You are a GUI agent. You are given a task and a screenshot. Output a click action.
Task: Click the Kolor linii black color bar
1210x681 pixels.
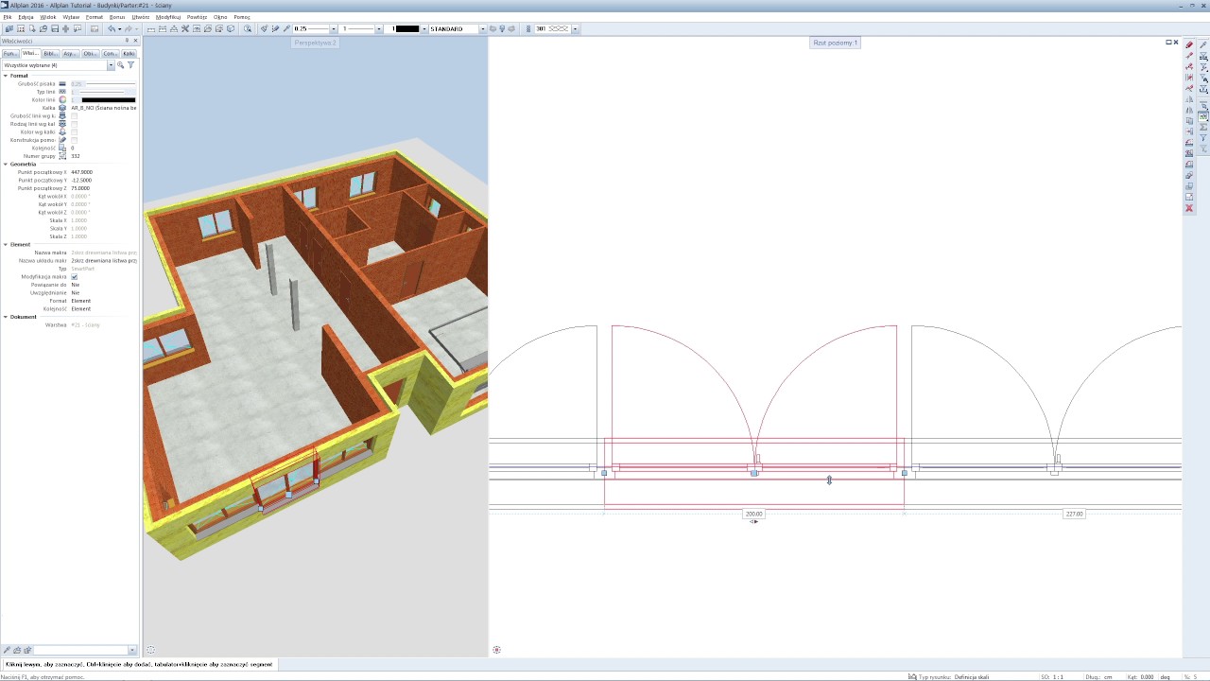point(109,100)
